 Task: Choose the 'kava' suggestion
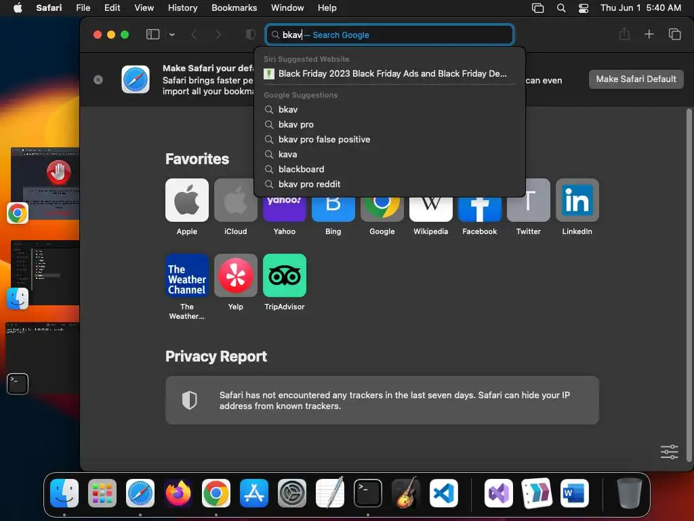(390, 154)
